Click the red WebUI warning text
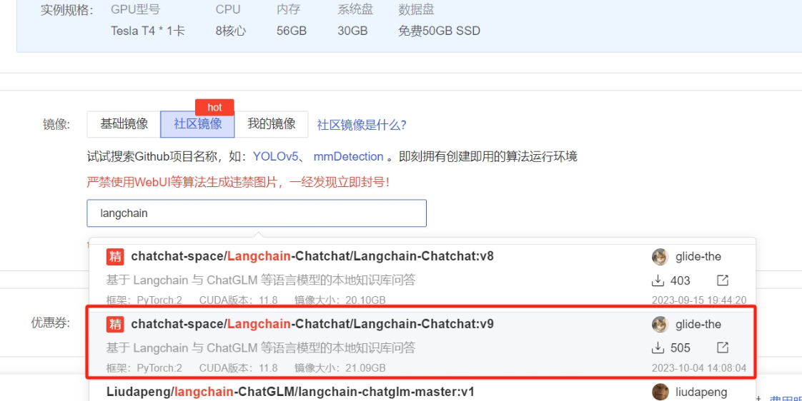The width and height of the screenshot is (802, 401). pos(238,182)
